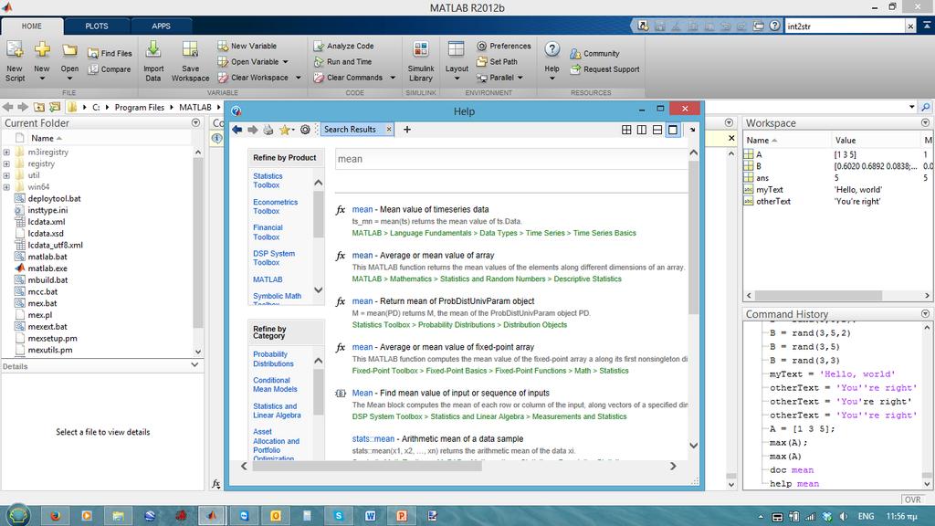This screenshot has height=526, width=935.
Task: Refine by Statistics Toolbox product
Action: tap(268, 181)
